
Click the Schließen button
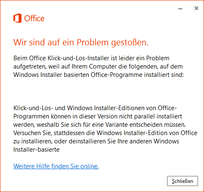tap(182, 181)
